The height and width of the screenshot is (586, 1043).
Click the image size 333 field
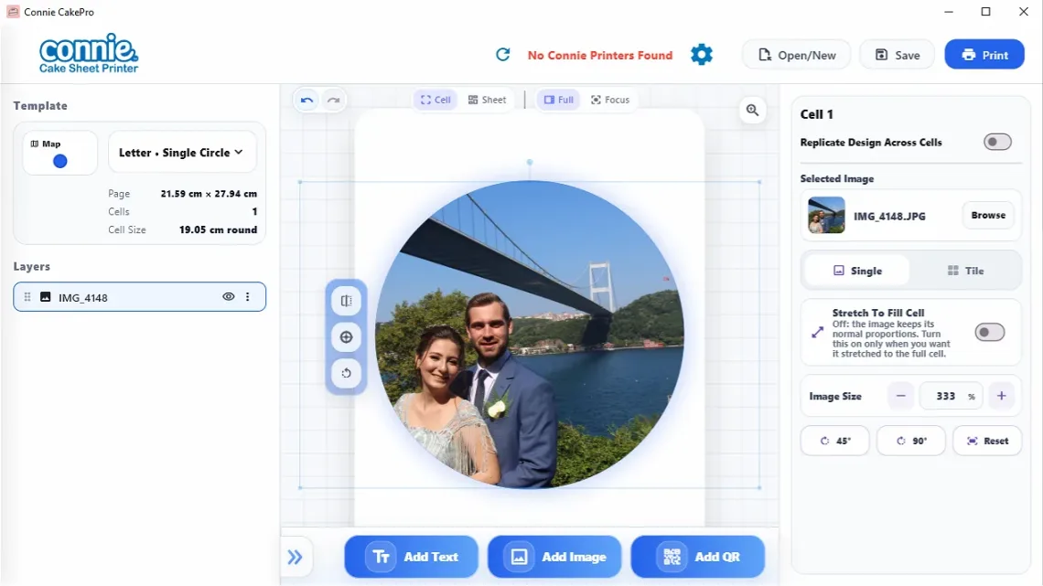point(951,396)
